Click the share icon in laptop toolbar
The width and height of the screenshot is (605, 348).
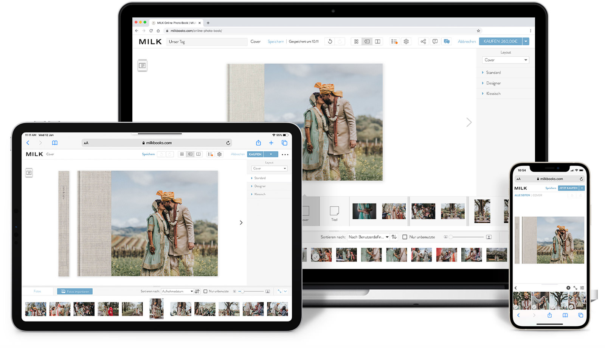pos(423,42)
